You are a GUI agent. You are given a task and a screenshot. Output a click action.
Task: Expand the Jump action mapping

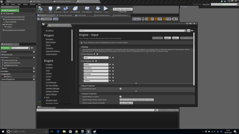point(82,57)
